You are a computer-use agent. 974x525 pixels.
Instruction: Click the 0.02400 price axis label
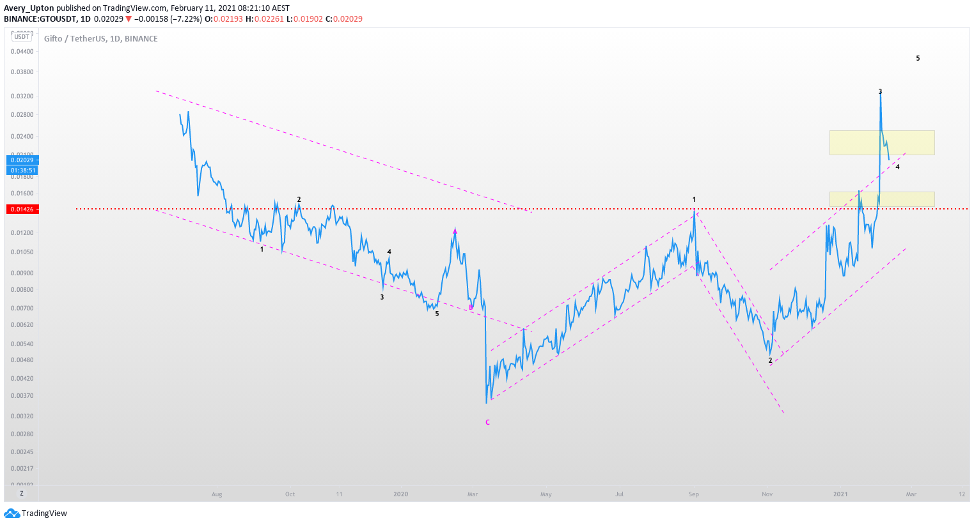[x=22, y=137]
